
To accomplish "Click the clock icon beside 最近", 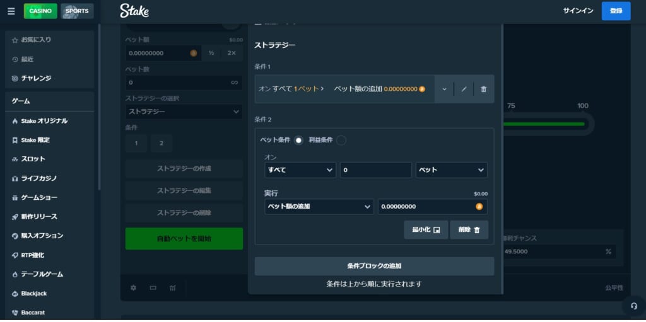I will 15,59.
